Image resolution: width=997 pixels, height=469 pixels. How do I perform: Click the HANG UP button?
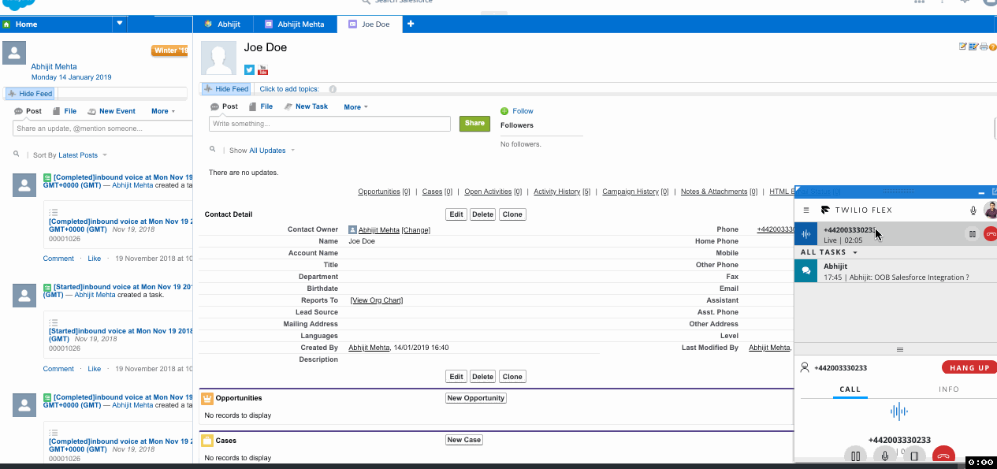[969, 368]
